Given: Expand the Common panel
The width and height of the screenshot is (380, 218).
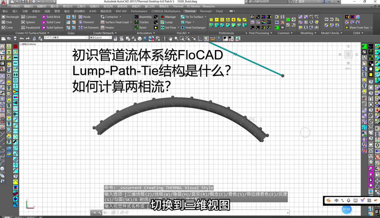Looking at the screenshot, I should (285, 33).
